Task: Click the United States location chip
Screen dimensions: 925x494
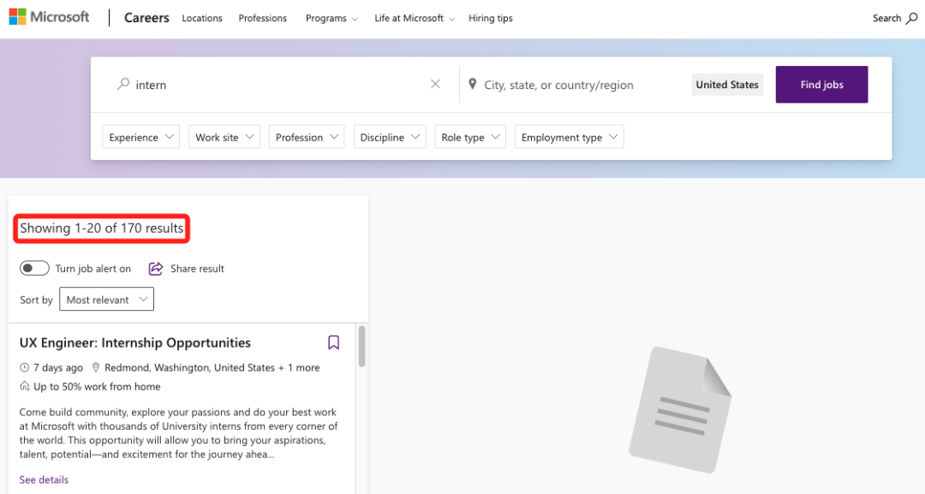Action: click(x=727, y=84)
